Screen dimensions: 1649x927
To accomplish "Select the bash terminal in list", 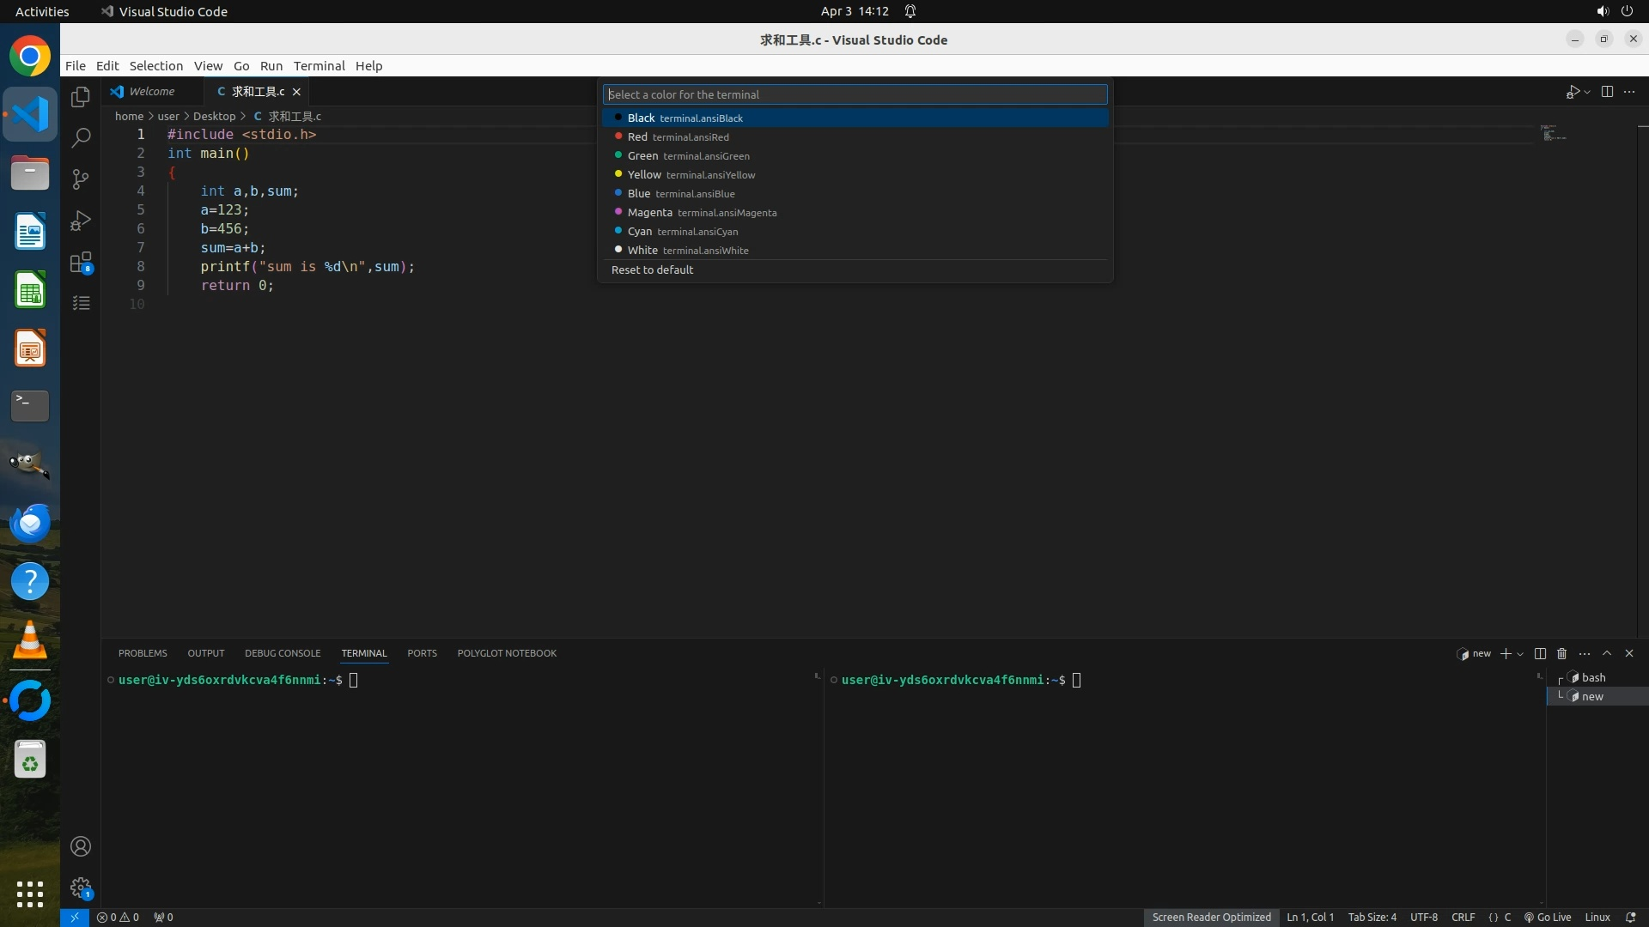I will point(1593,677).
